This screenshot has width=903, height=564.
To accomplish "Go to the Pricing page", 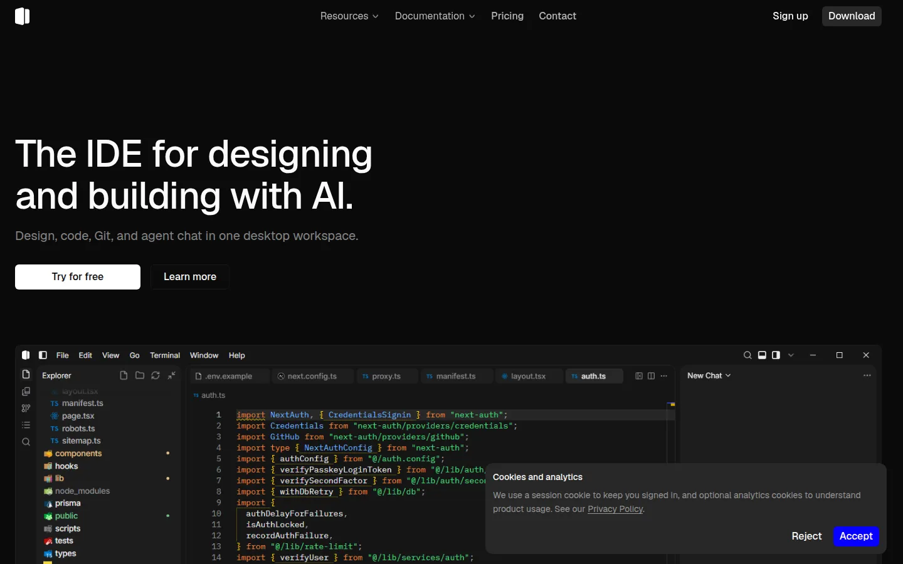I will (507, 16).
